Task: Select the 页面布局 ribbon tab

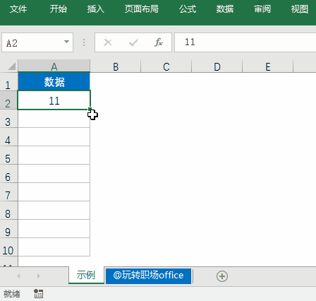Action: coord(141,9)
